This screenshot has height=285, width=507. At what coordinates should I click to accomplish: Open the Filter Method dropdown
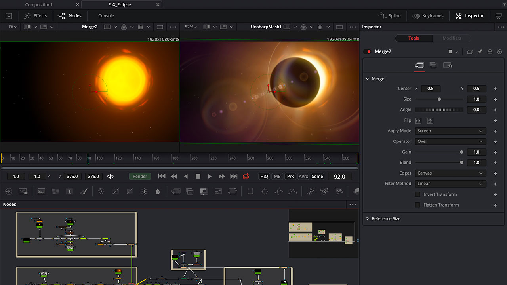[x=450, y=184]
